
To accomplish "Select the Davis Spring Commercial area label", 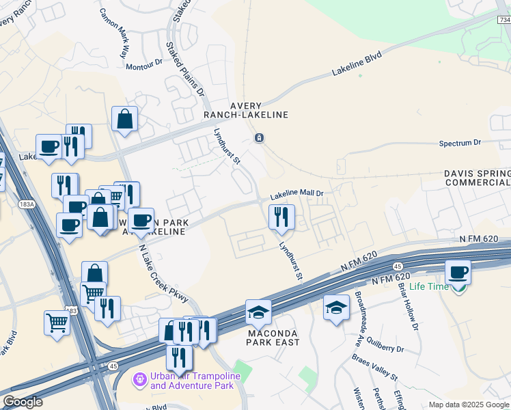I will click(x=478, y=178).
